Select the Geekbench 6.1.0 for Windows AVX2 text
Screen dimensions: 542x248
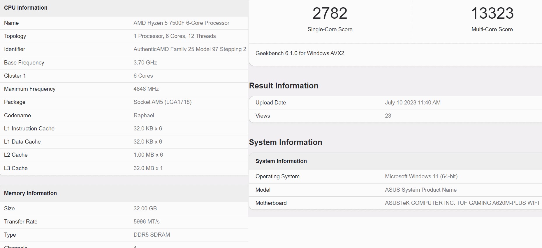pos(300,53)
